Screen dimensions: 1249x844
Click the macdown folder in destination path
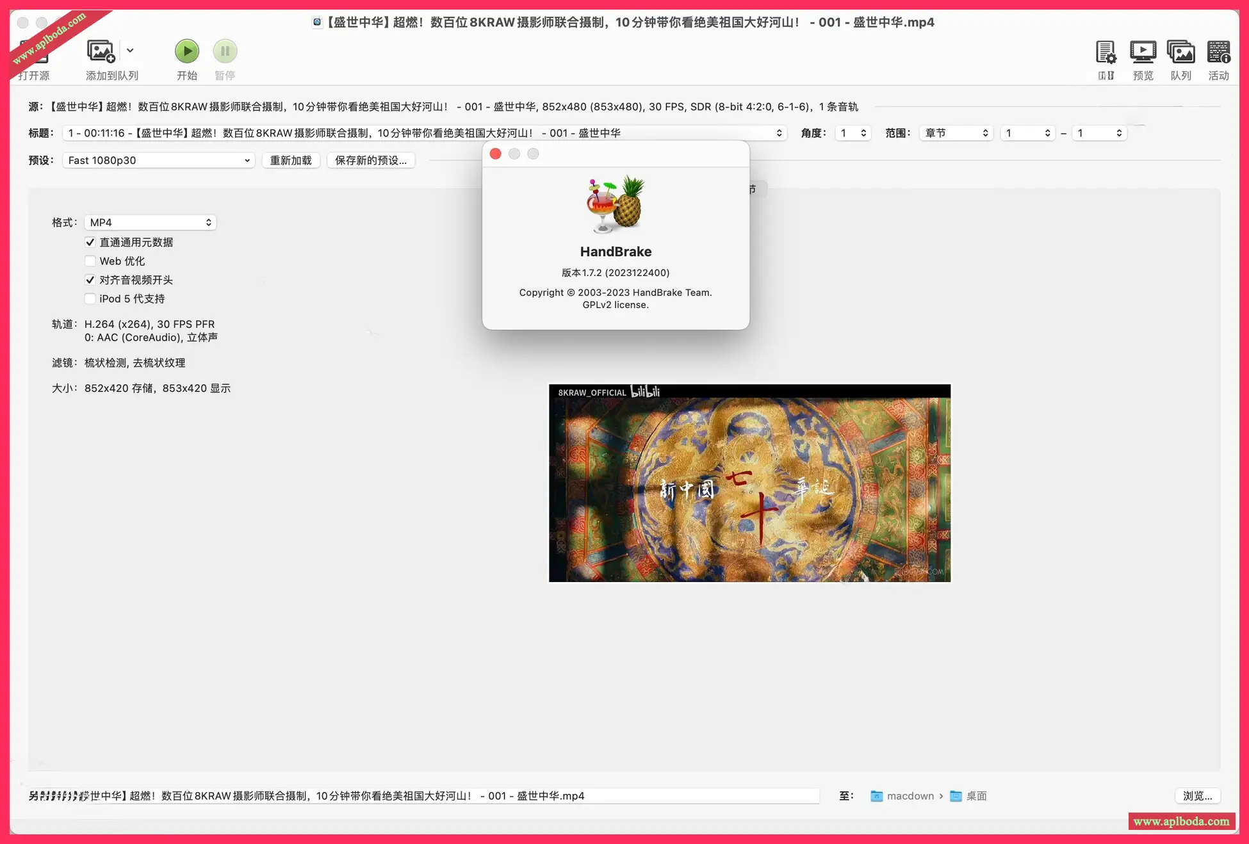click(x=902, y=796)
